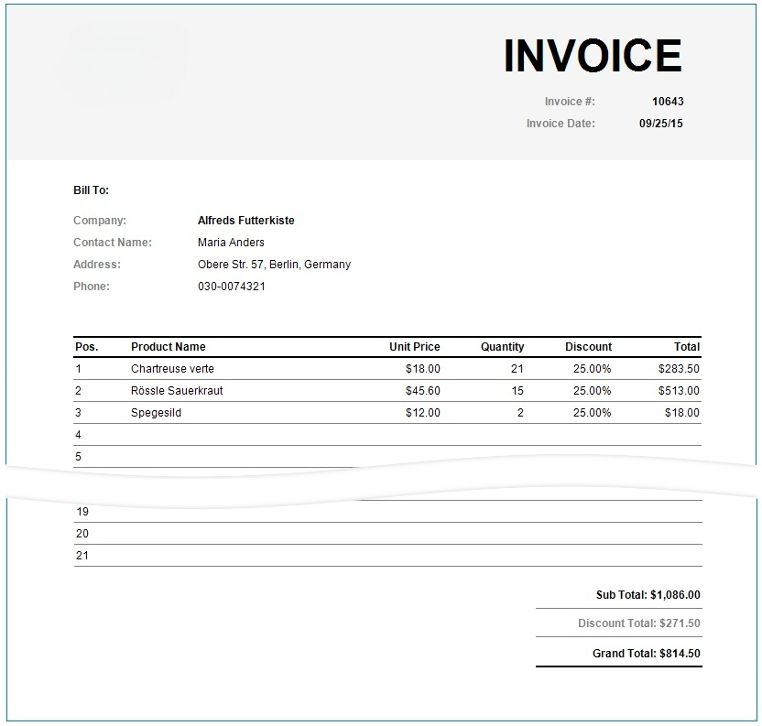The height and width of the screenshot is (726, 762).
Task: Click unit price $45.60
Action: (x=423, y=390)
